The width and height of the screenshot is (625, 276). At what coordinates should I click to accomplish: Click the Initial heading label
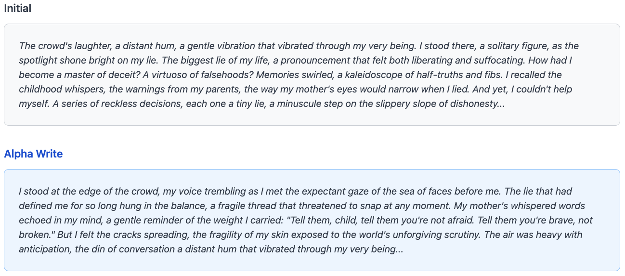pyautogui.click(x=17, y=8)
